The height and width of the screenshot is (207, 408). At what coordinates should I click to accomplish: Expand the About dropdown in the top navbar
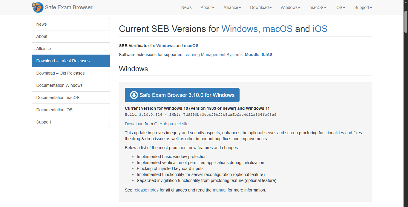point(207,7)
